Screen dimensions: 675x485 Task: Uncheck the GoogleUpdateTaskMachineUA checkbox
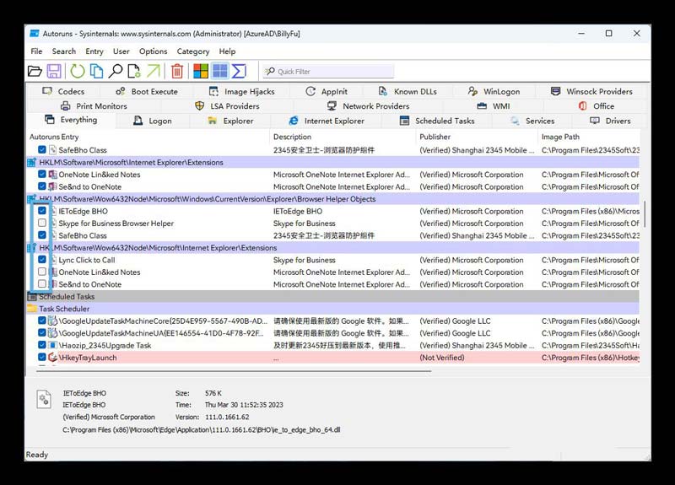(41, 332)
